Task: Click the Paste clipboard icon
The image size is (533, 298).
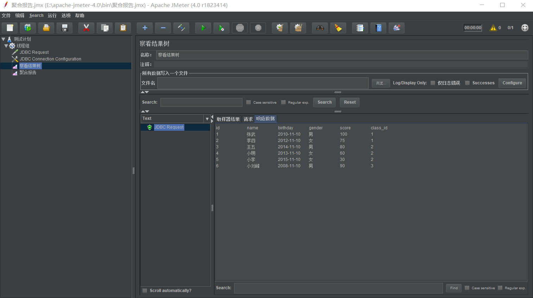Action: click(x=123, y=28)
